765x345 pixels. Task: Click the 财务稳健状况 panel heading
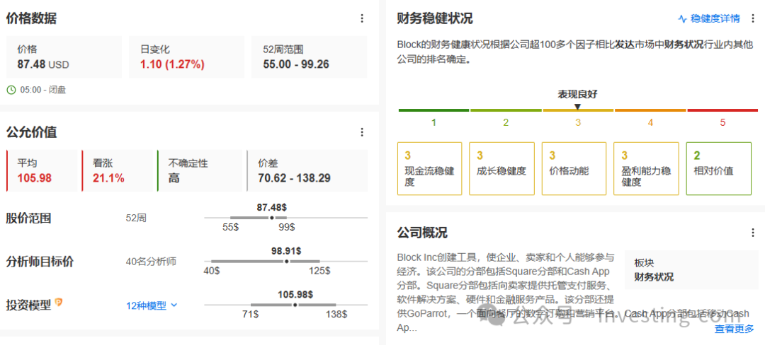tap(435, 19)
